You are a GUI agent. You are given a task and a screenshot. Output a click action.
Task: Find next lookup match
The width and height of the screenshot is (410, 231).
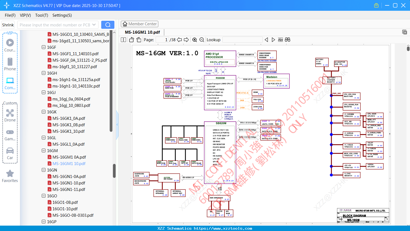point(273,40)
